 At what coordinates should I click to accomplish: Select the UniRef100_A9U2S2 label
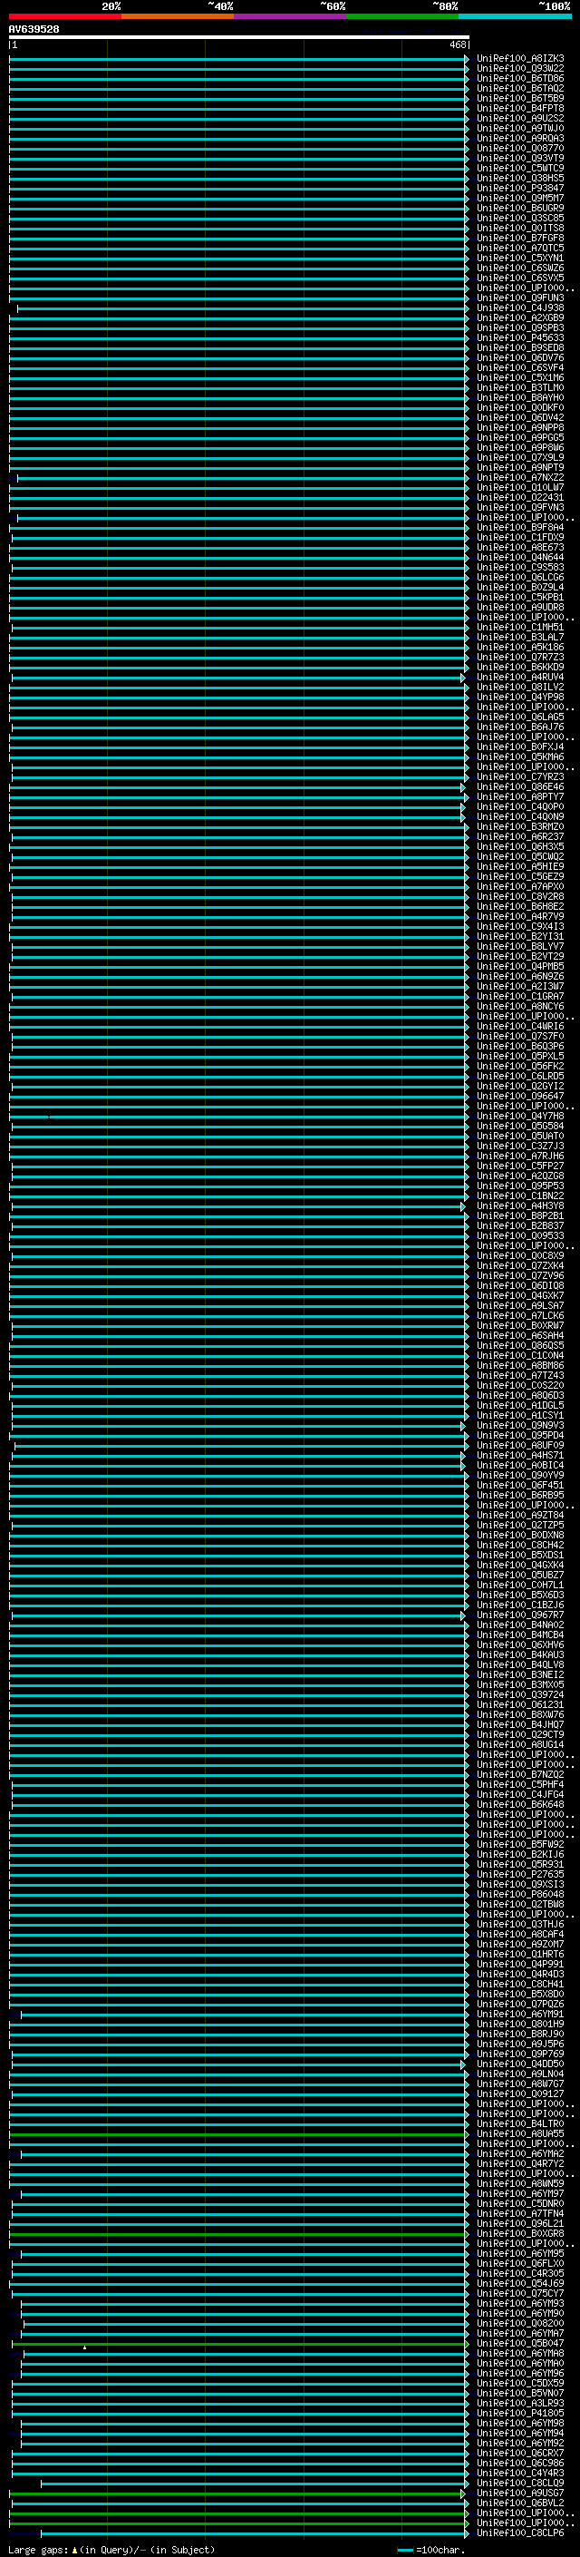[x=520, y=118]
